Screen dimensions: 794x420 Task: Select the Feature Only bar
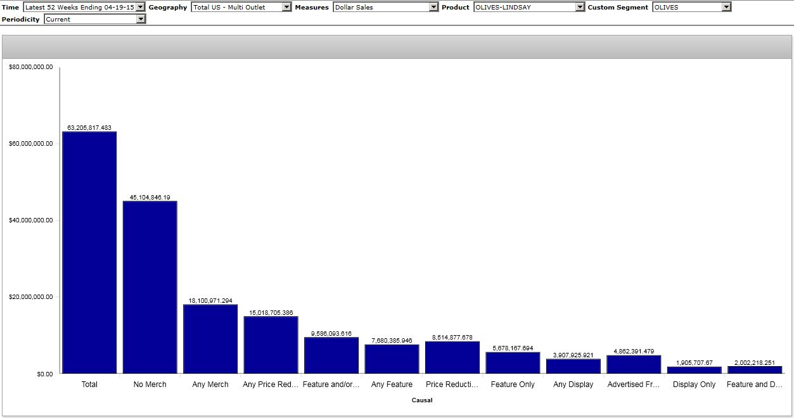[x=513, y=362]
